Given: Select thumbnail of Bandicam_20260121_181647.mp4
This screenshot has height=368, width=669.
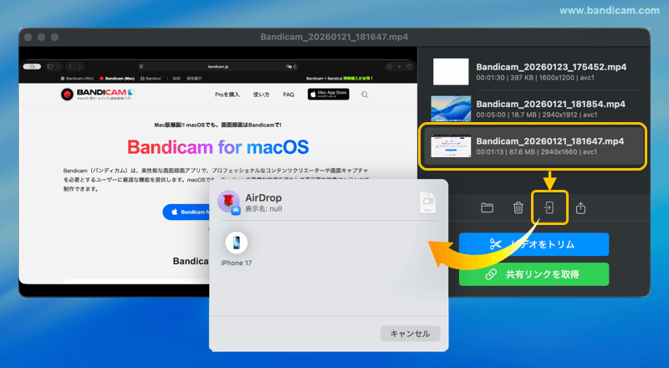Looking at the screenshot, I should pyautogui.click(x=451, y=146).
